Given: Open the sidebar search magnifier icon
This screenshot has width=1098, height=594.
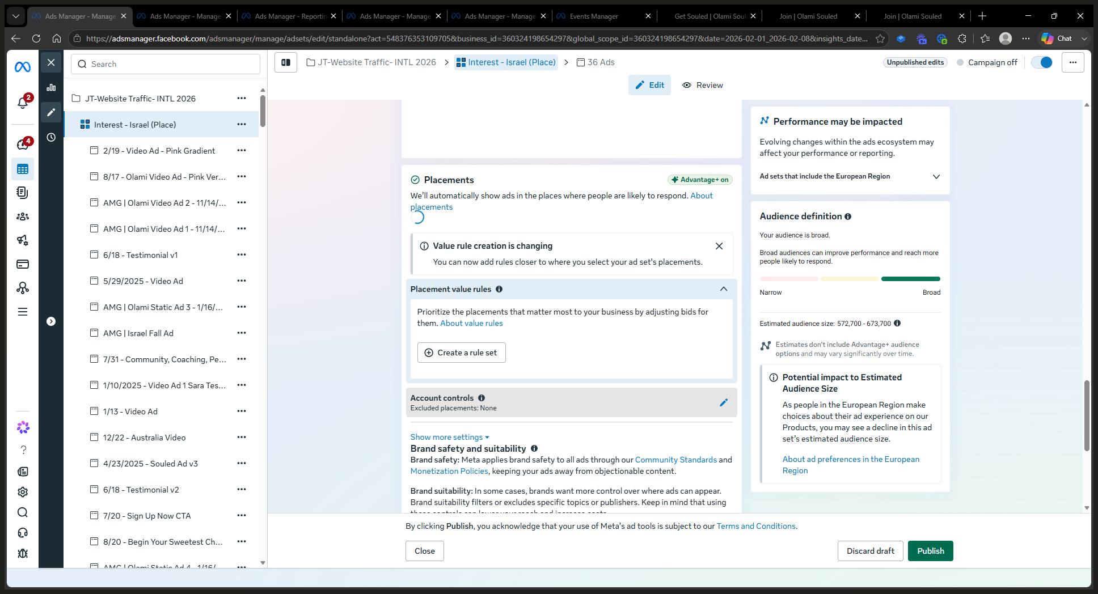Looking at the screenshot, I should point(23,512).
